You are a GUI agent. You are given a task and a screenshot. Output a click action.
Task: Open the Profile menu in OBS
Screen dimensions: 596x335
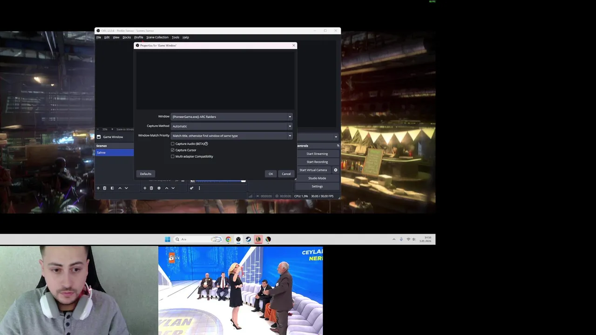coord(139,37)
